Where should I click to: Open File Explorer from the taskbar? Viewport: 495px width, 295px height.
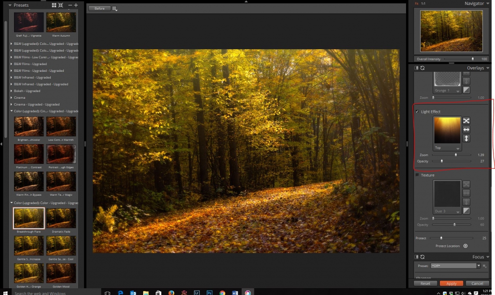(146, 293)
